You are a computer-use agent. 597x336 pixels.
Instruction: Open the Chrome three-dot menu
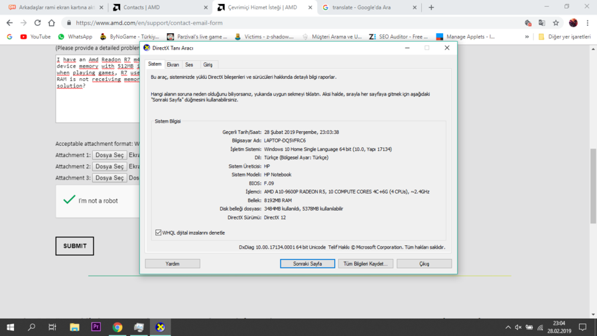pyautogui.click(x=588, y=23)
